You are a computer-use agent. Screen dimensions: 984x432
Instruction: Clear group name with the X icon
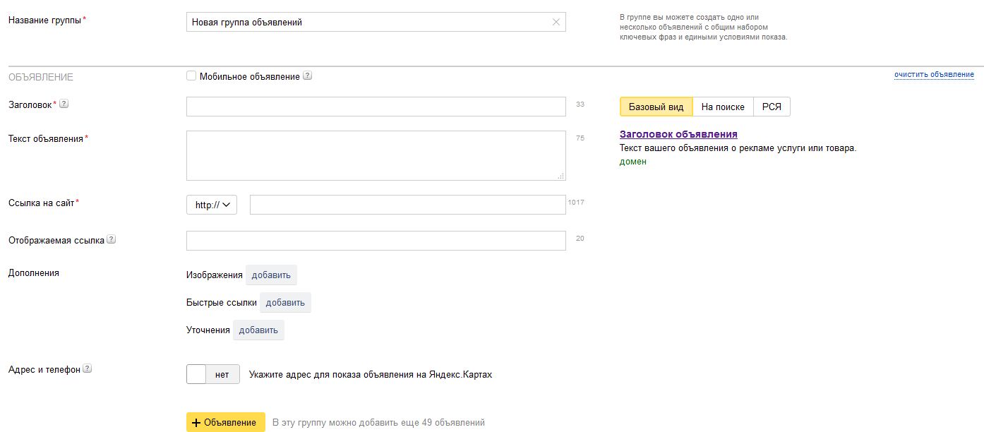pyautogui.click(x=556, y=22)
